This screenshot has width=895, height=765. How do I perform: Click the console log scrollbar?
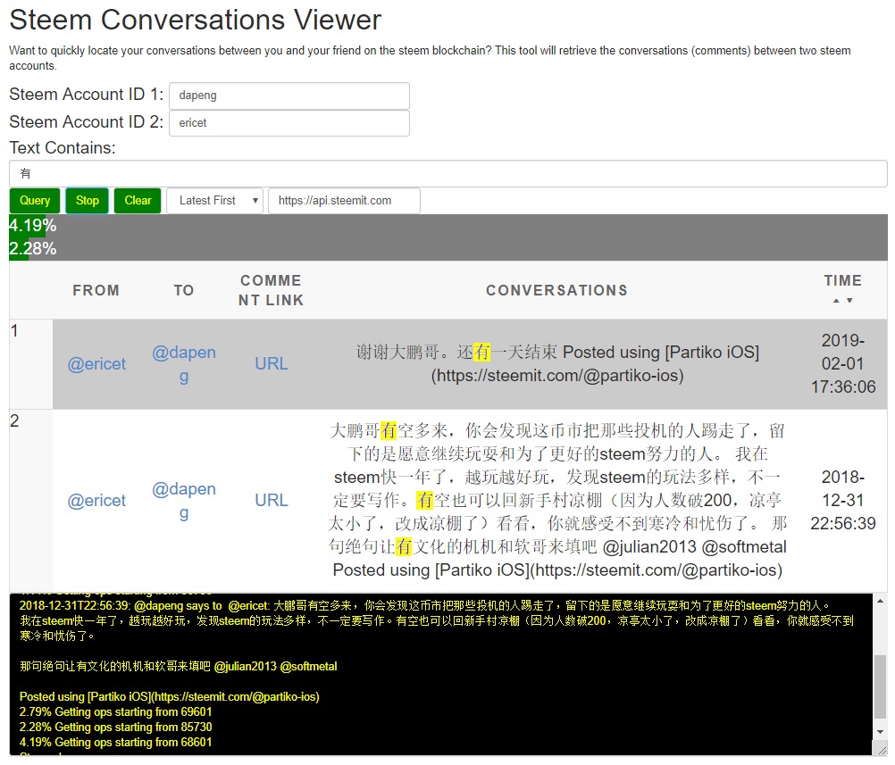pos(880,686)
